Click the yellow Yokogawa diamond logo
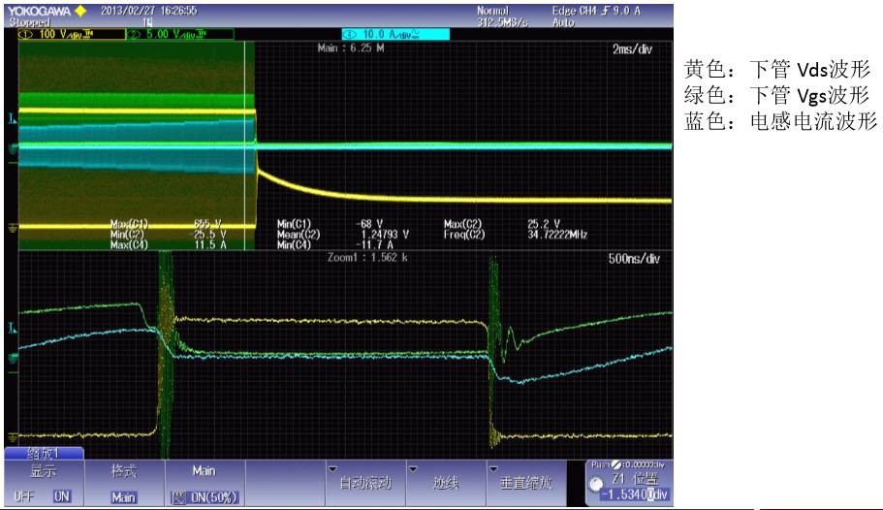 [x=79, y=11]
